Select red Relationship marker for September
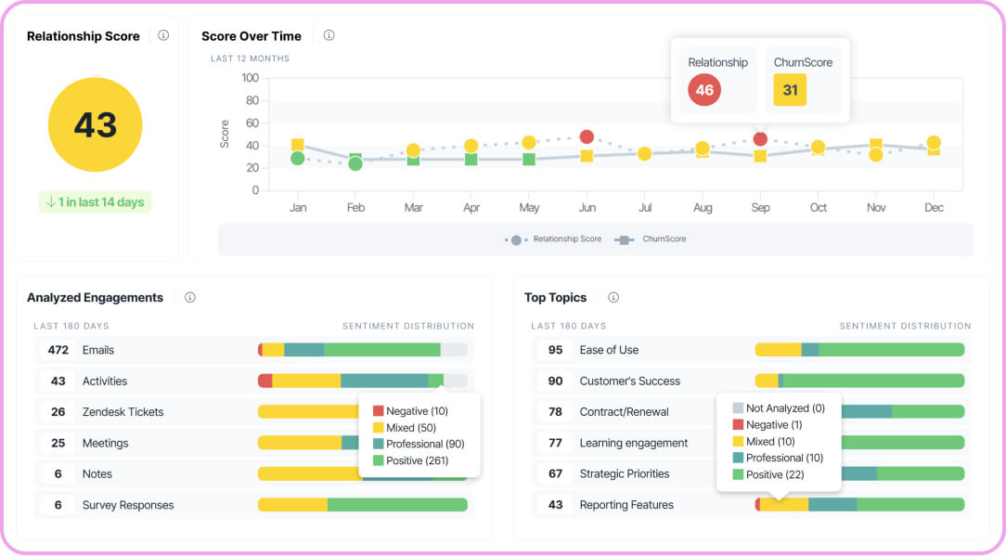The width and height of the screenshot is (1006, 556). (760, 139)
